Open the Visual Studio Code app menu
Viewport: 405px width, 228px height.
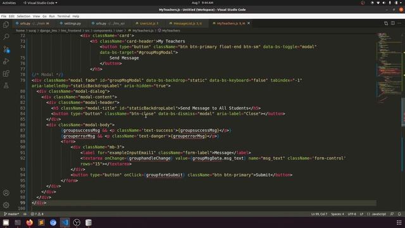(x=40, y=3)
